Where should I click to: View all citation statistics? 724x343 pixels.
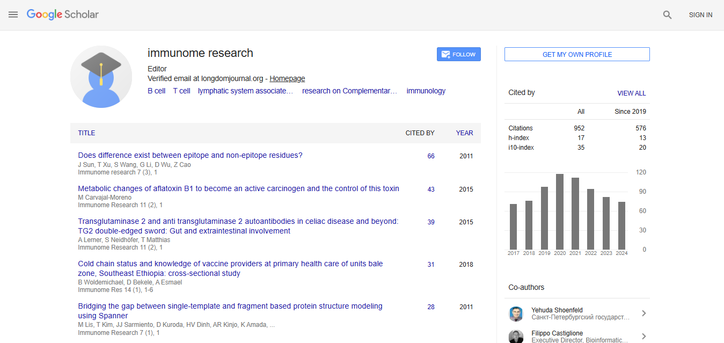click(631, 93)
